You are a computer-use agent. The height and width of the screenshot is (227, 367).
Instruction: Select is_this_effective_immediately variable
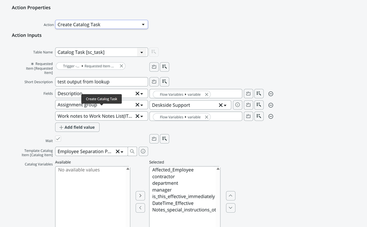183,197
